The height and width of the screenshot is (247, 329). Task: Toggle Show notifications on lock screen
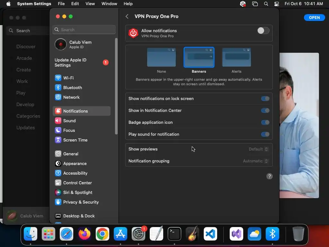(x=265, y=99)
